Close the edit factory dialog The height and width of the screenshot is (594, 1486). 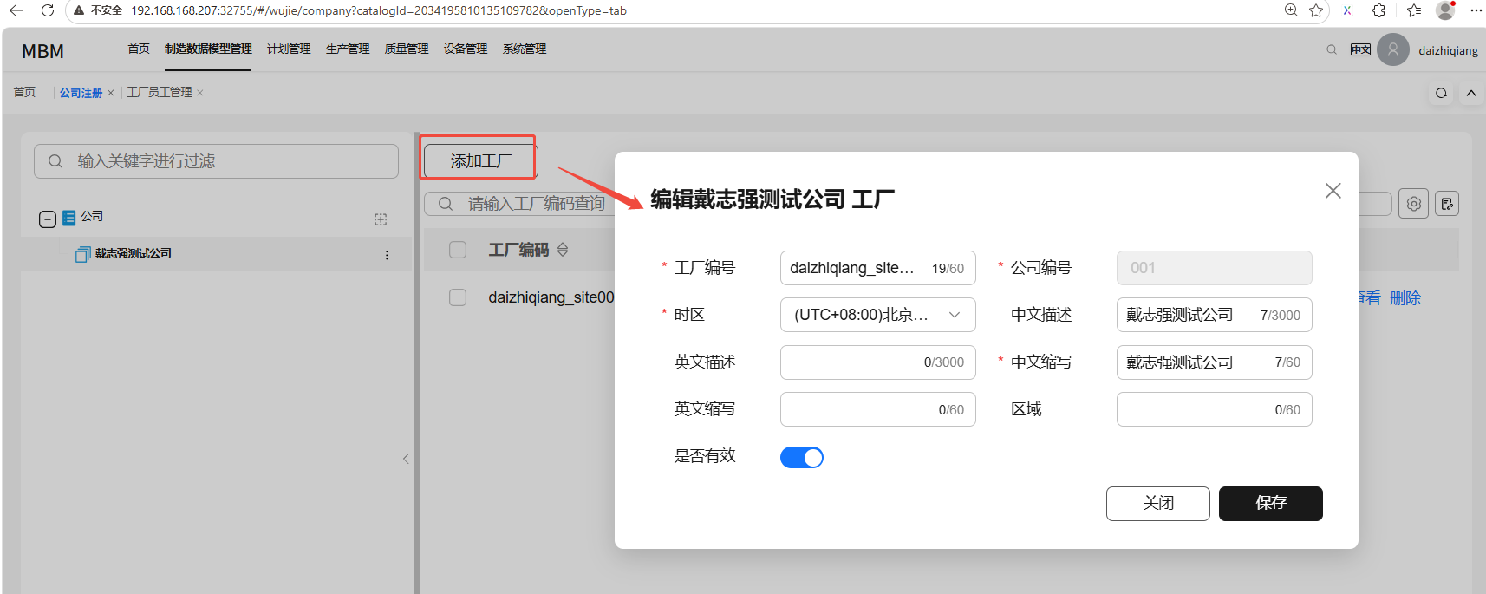[x=1333, y=191]
